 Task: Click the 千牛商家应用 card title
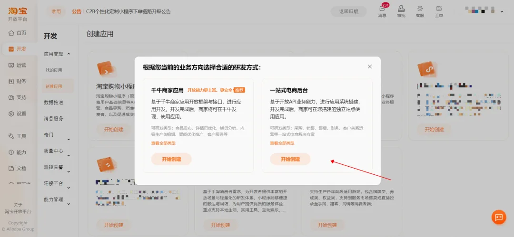click(167, 90)
